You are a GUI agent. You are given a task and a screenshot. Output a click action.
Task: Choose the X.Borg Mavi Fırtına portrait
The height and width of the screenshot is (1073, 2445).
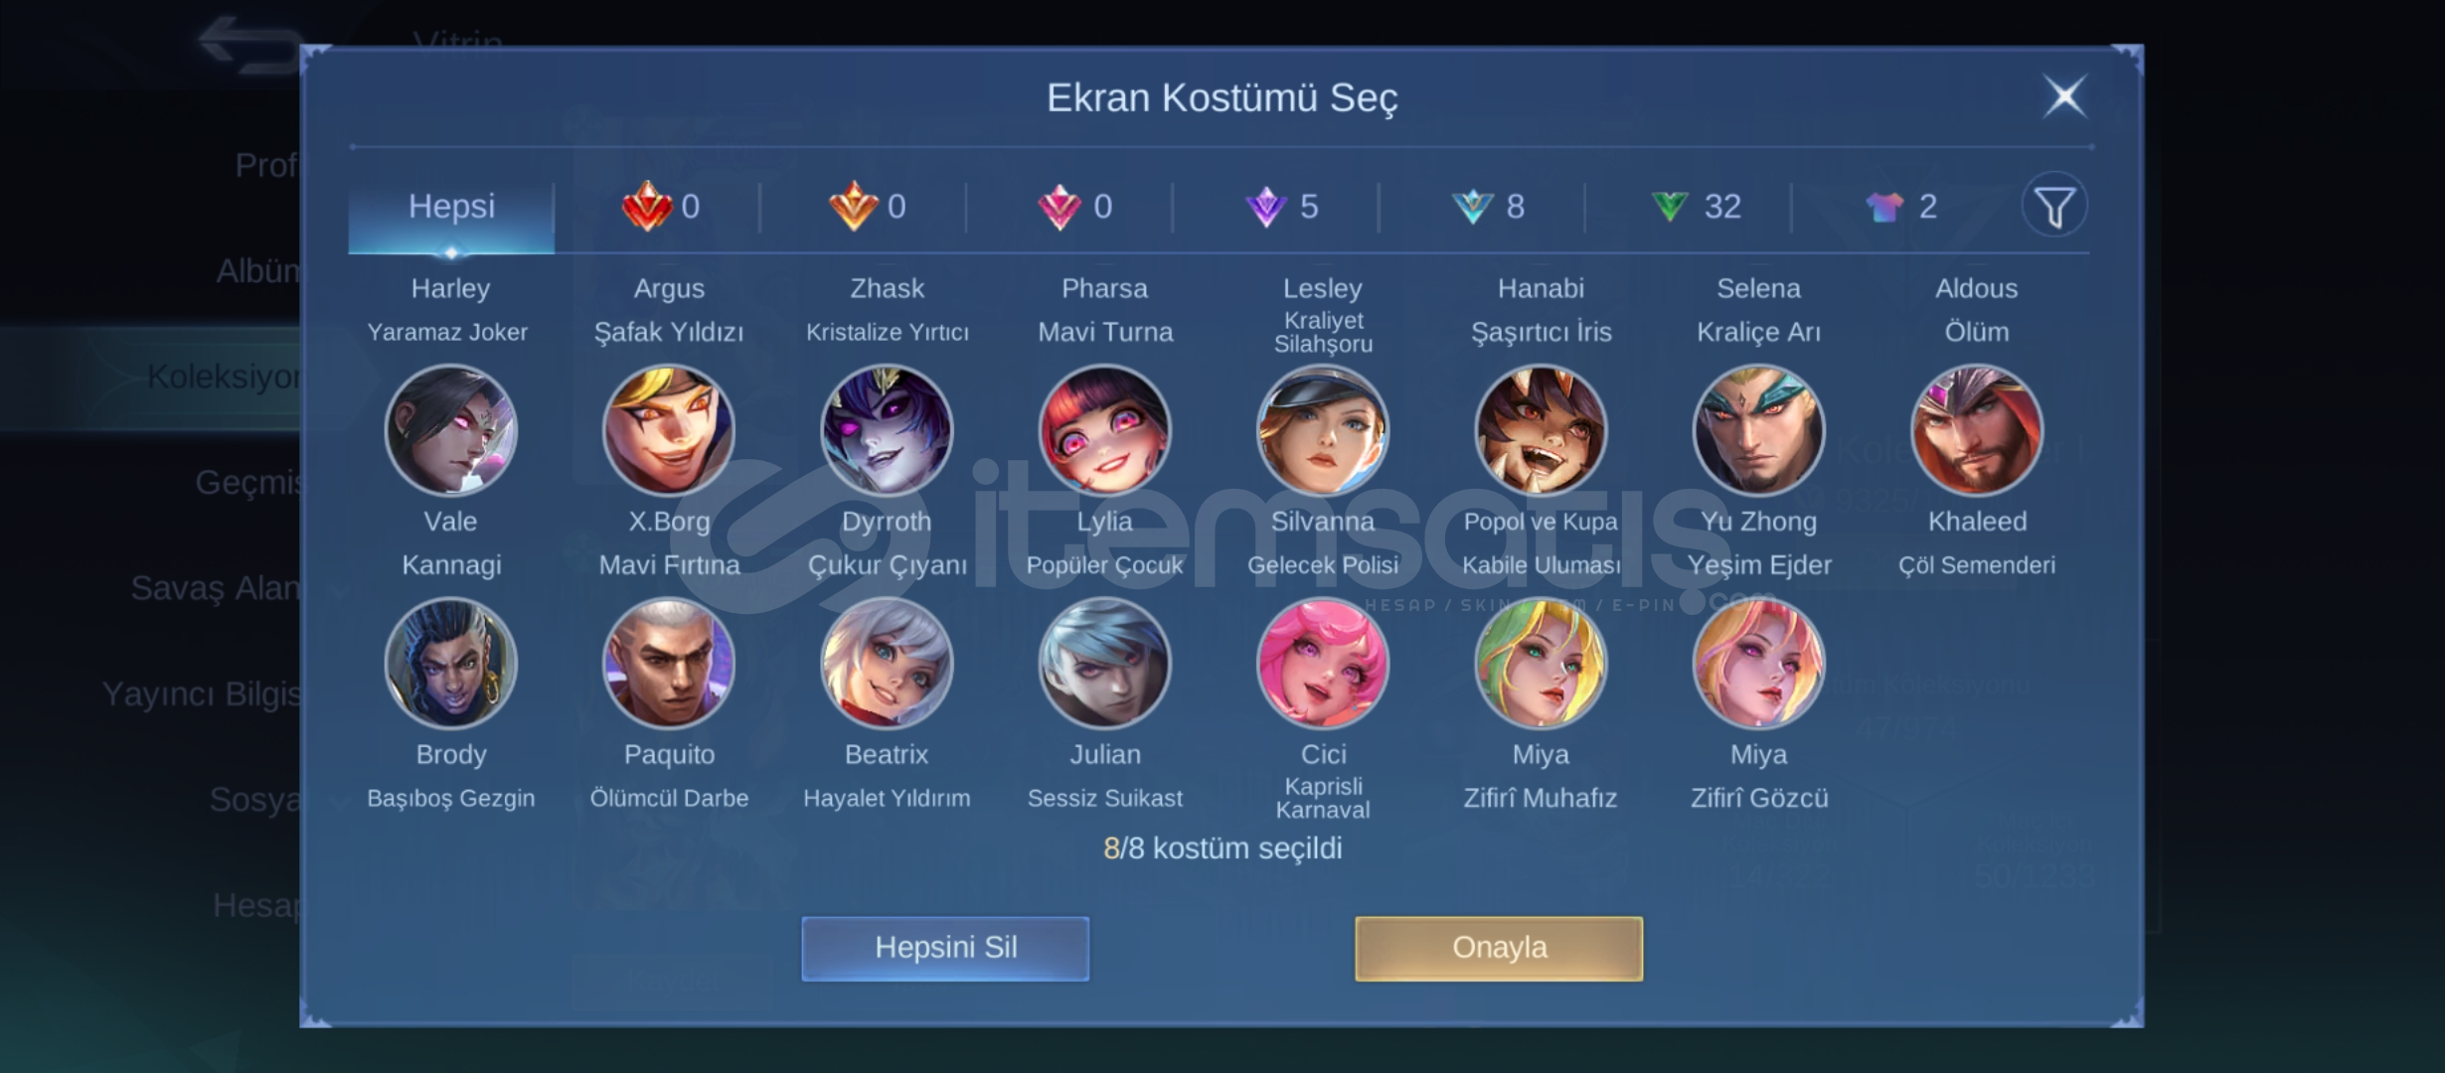(x=669, y=430)
